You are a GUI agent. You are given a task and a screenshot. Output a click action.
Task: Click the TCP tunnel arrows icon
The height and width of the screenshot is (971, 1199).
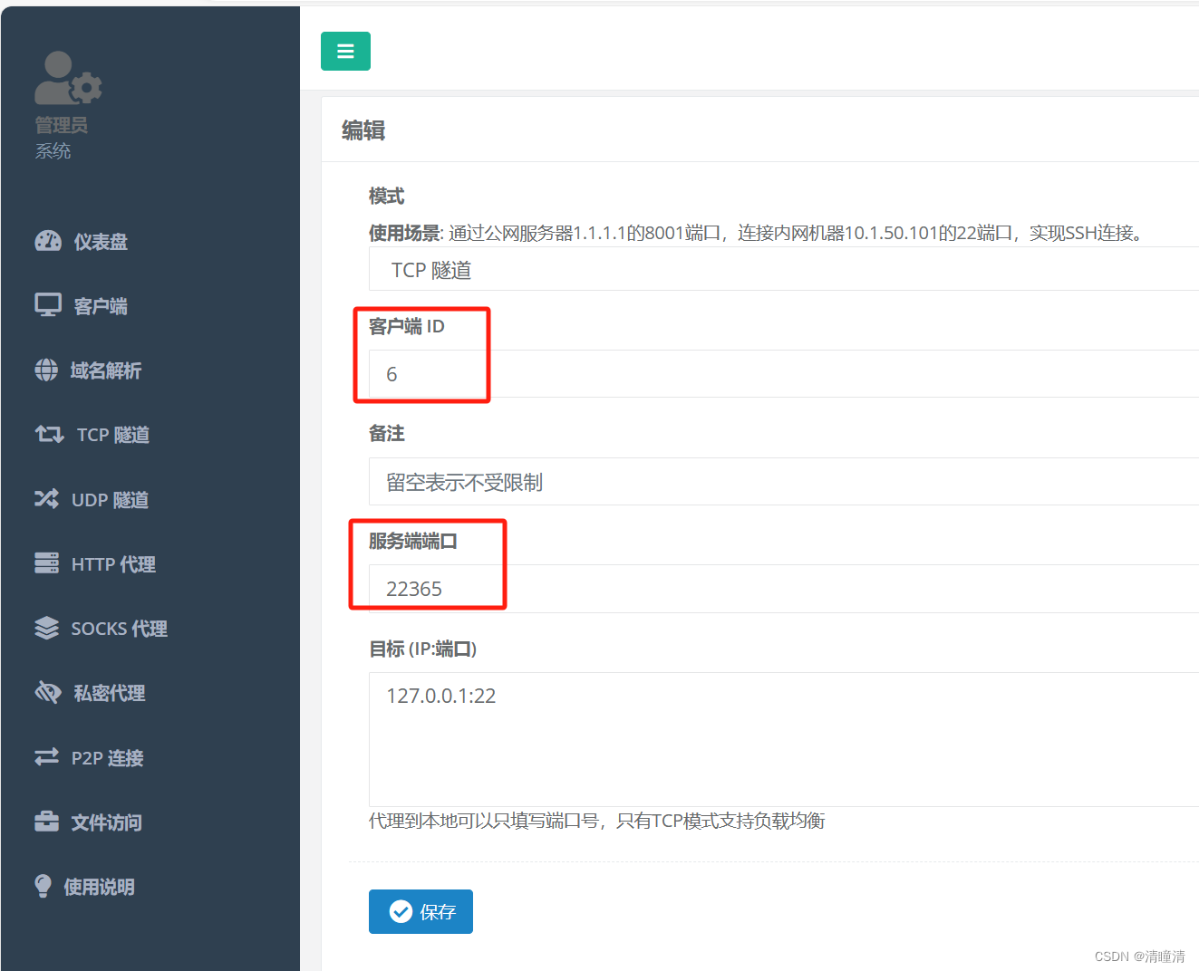point(49,435)
